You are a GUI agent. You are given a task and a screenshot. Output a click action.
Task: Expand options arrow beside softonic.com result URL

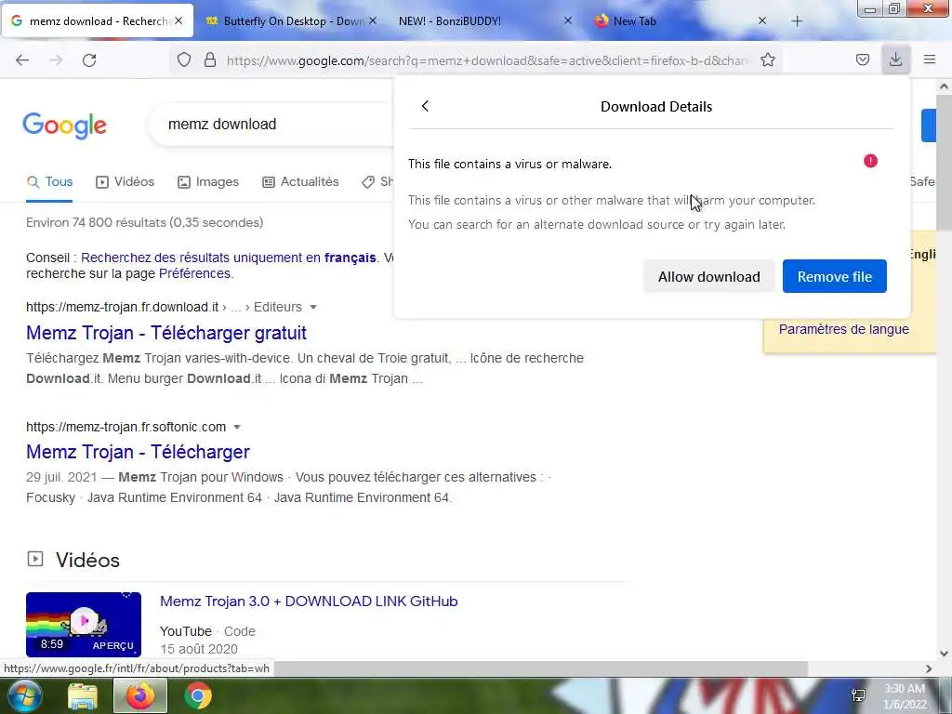coord(237,427)
